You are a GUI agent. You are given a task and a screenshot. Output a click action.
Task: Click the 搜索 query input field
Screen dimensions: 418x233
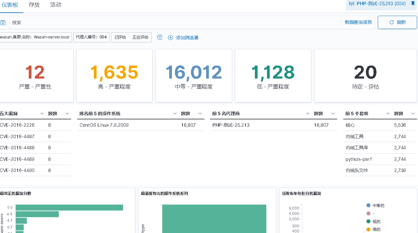(176, 22)
